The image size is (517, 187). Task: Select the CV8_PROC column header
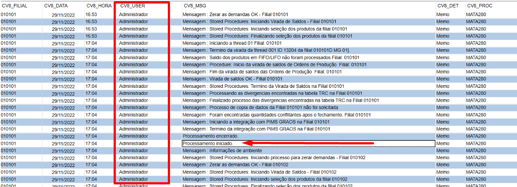pyautogui.click(x=479, y=6)
